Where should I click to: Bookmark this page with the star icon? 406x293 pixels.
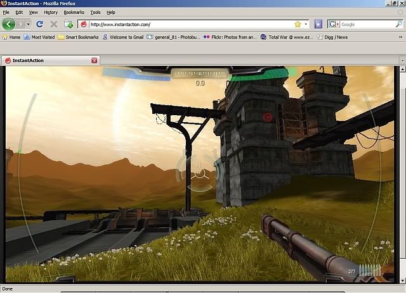(x=297, y=24)
